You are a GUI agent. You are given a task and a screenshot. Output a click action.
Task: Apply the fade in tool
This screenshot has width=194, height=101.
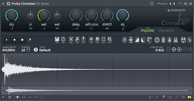pos(137,40)
